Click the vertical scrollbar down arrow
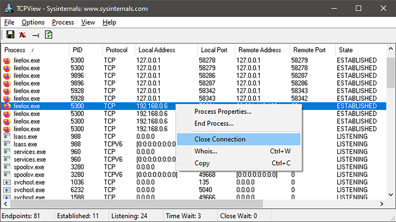 click(391, 195)
